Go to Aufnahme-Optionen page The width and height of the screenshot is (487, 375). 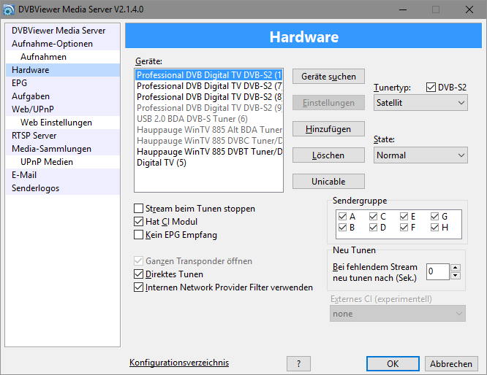point(63,44)
